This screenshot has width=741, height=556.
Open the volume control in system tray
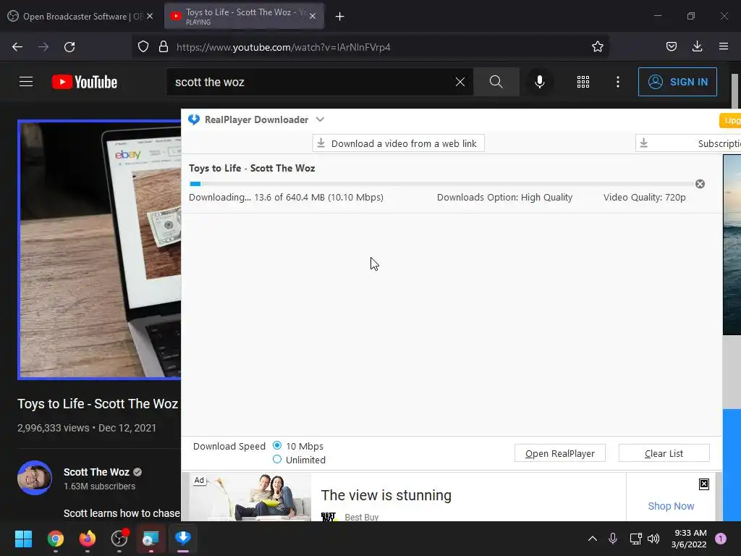click(x=653, y=539)
